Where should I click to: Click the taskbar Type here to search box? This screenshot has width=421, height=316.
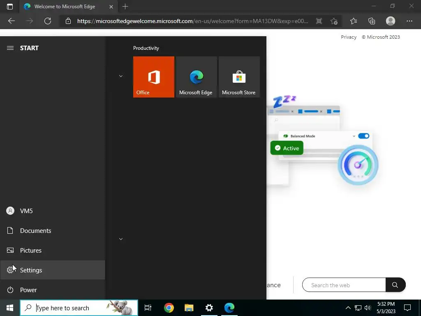pos(79,308)
